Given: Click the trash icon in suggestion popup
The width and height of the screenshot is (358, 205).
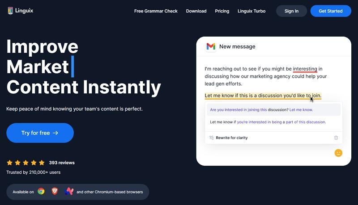Looking at the screenshot, I should [336, 138].
